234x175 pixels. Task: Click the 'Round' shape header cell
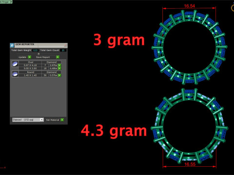(30, 72)
